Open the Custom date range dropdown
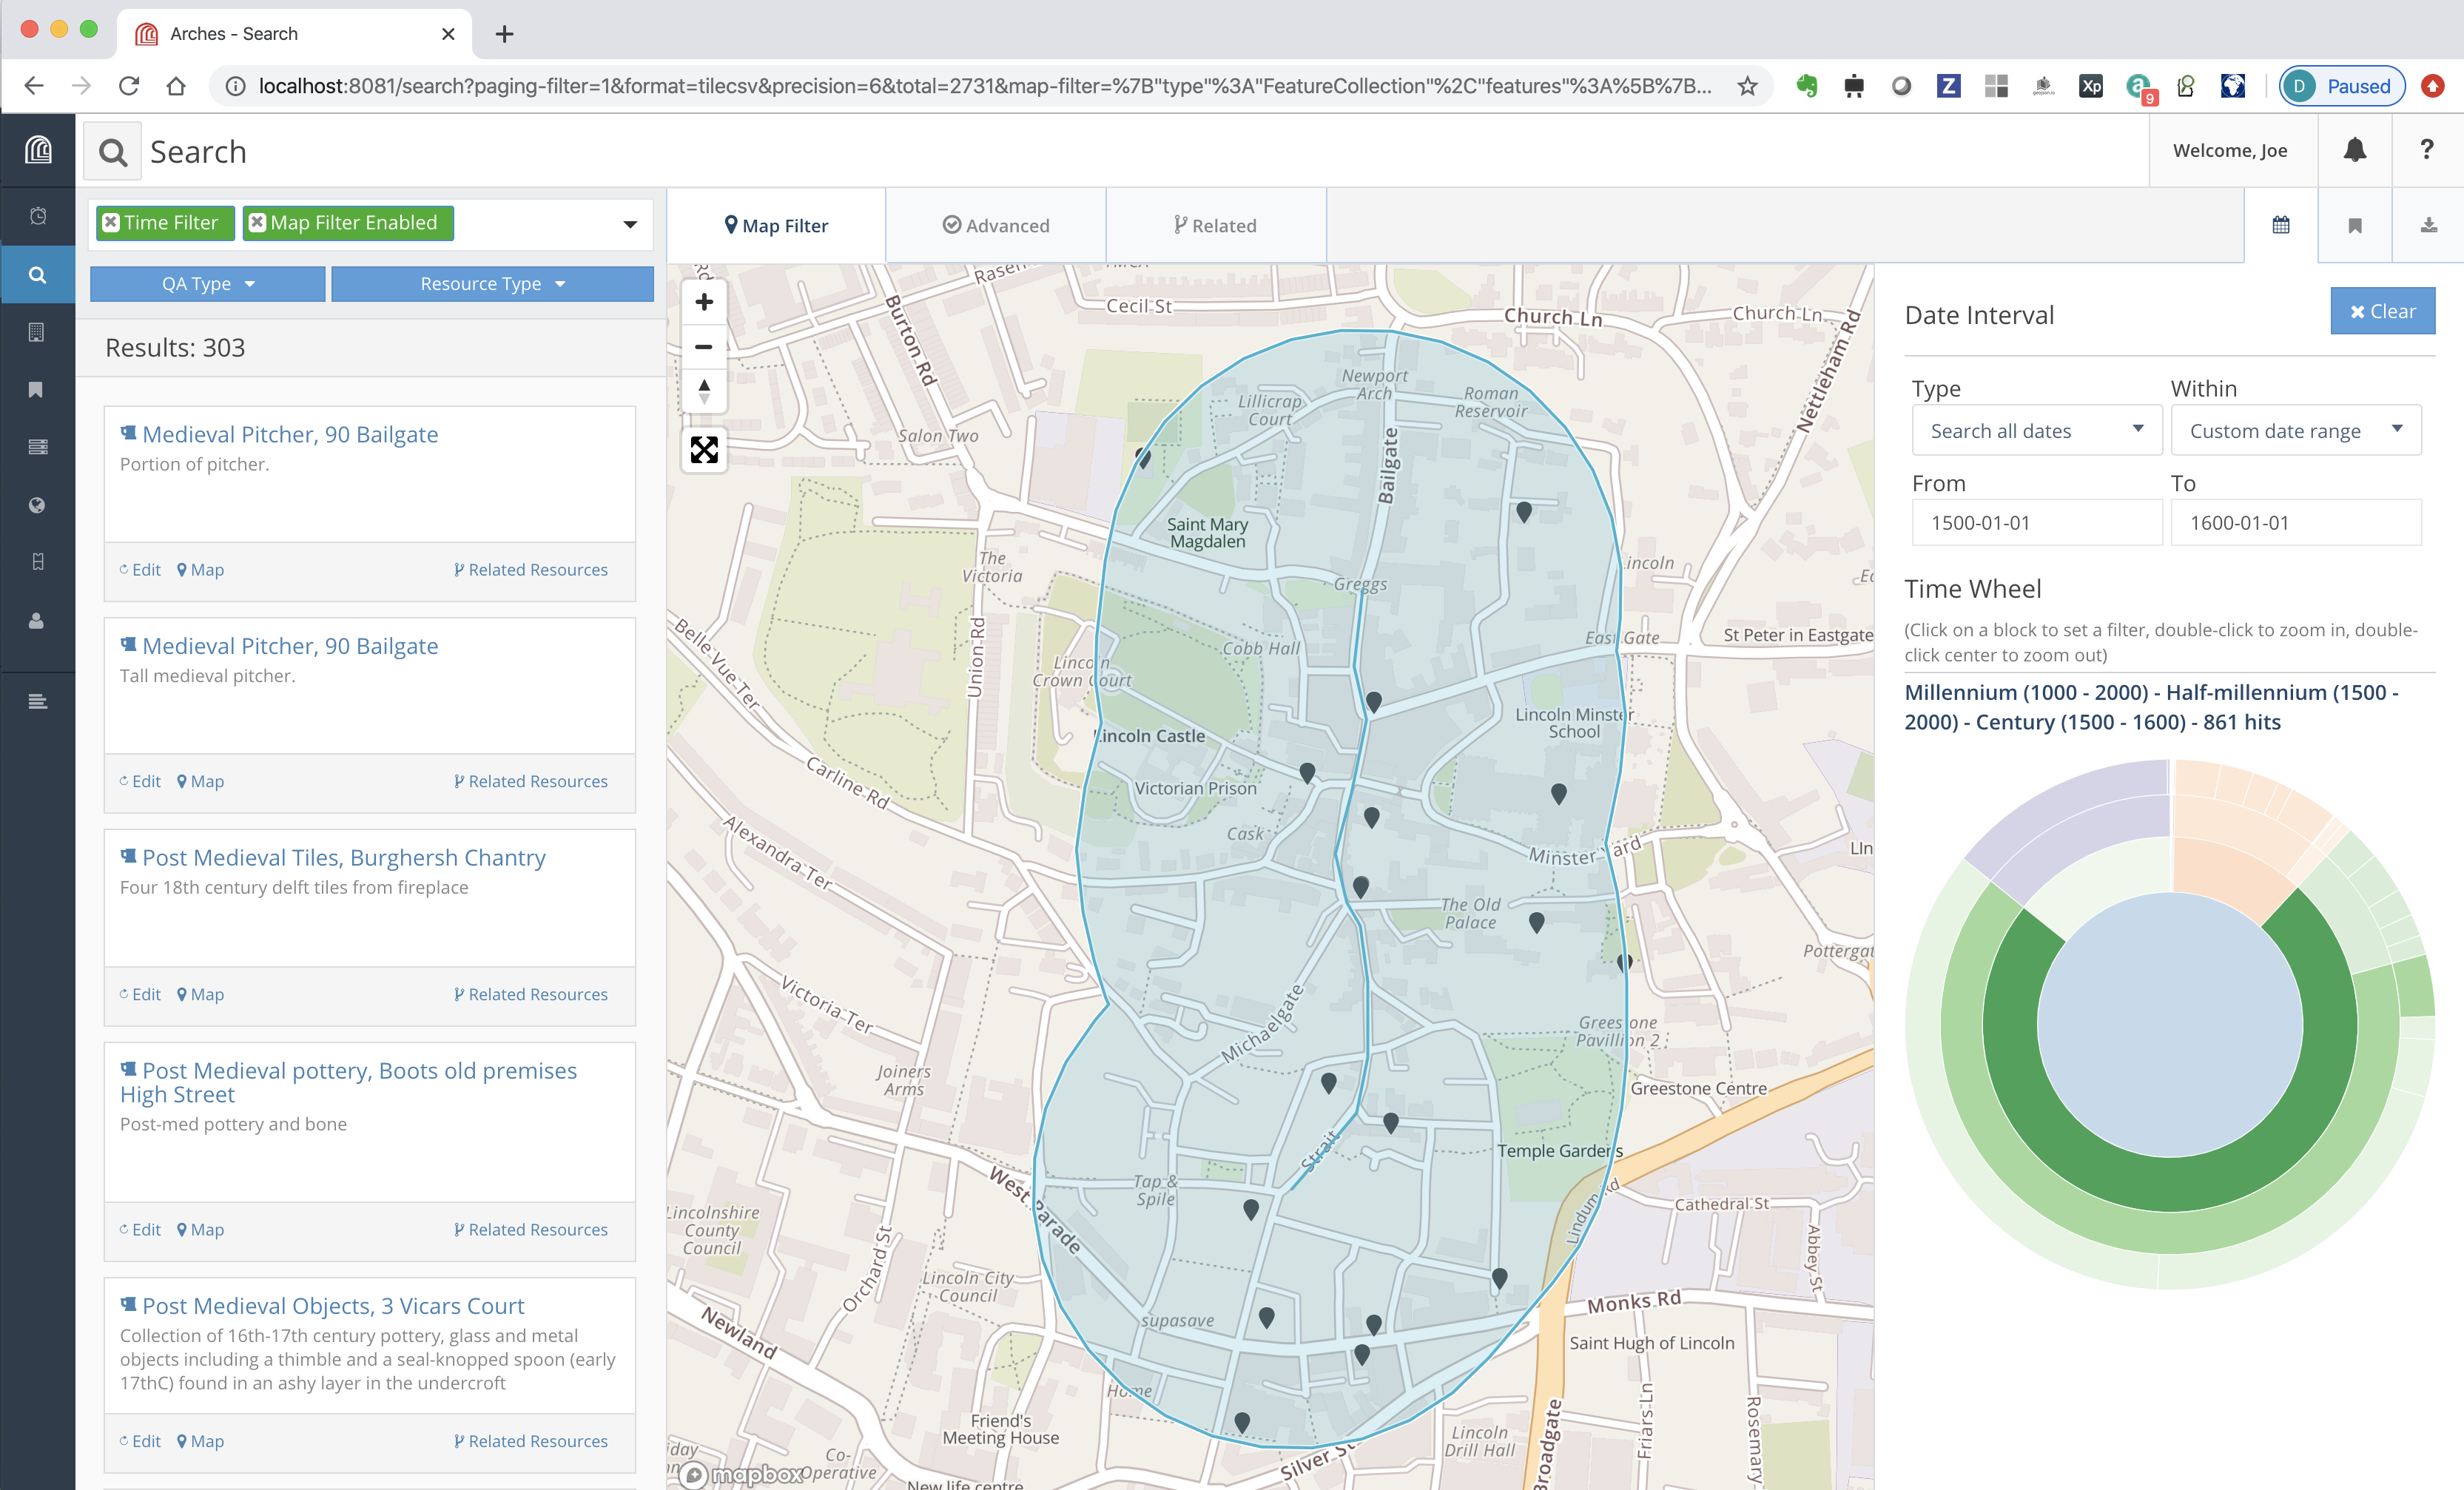Image resolution: width=2464 pixels, height=1490 pixels. click(x=2295, y=431)
